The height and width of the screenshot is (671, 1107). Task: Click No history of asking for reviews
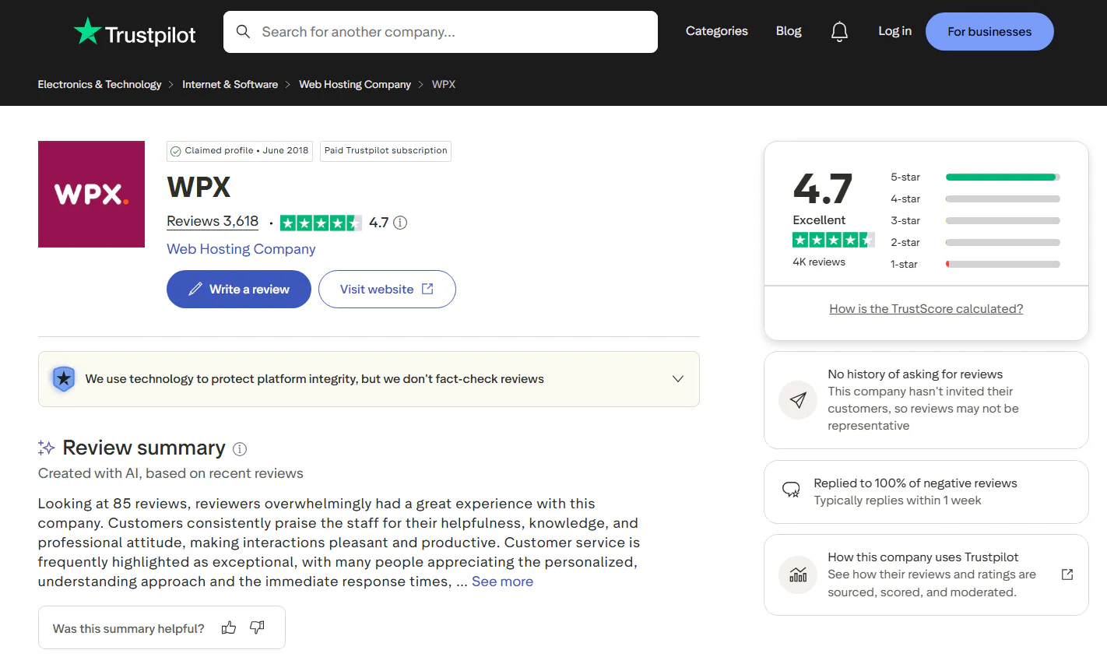(x=915, y=374)
